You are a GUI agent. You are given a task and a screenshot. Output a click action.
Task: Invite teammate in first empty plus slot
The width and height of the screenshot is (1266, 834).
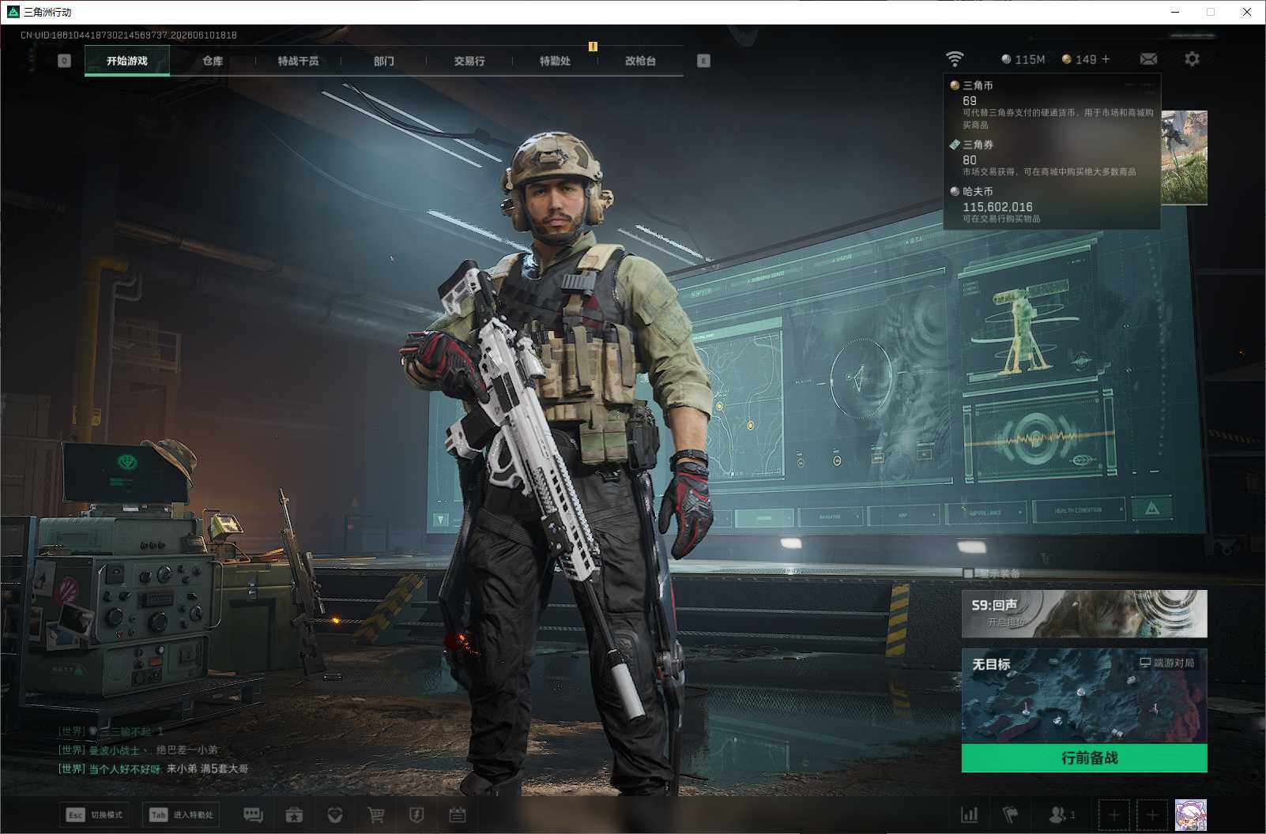(x=1114, y=815)
